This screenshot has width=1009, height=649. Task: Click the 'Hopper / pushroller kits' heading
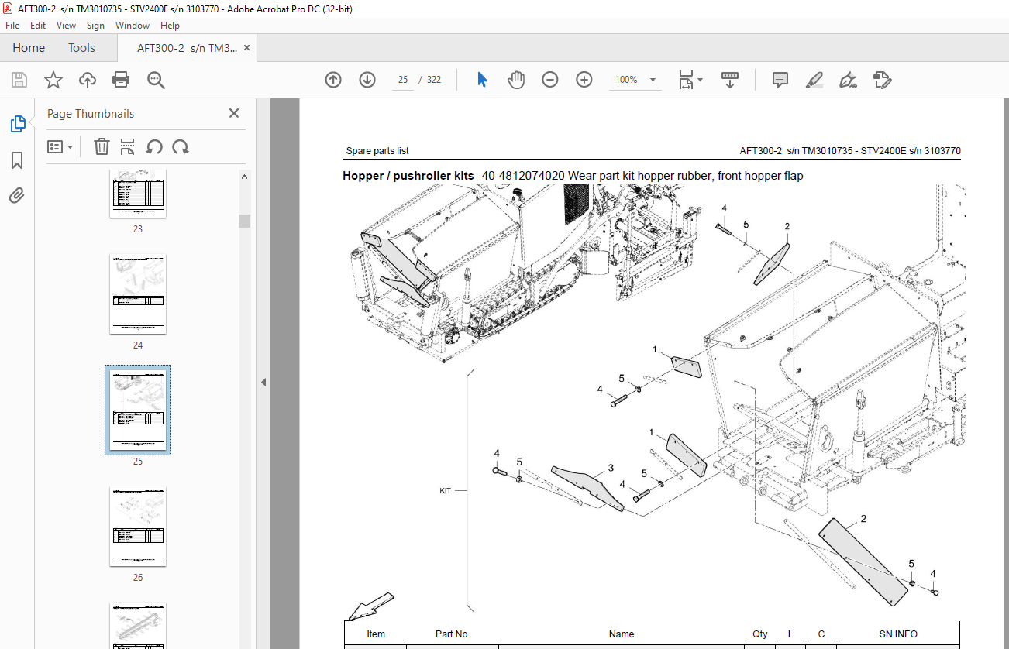[408, 176]
